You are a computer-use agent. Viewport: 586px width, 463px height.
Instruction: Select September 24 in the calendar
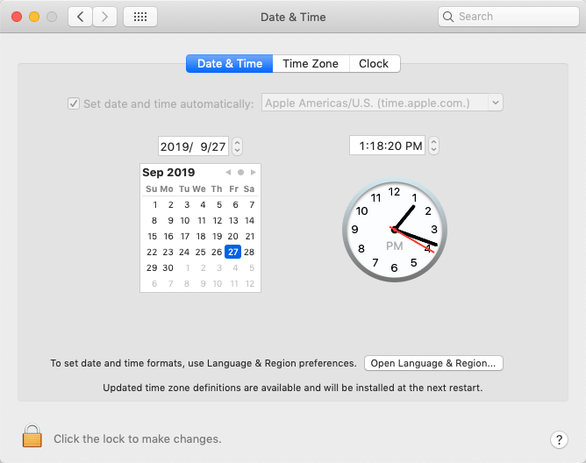pyautogui.click(x=184, y=252)
